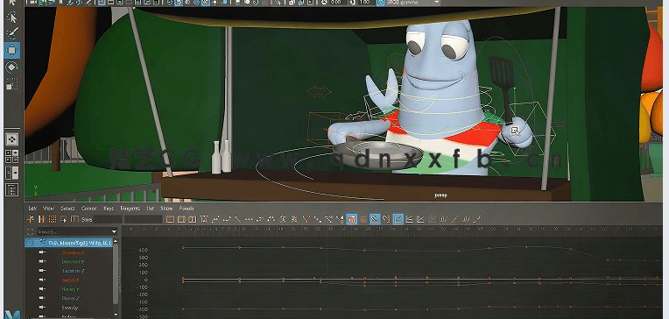Image resolution: width=669 pixels, height=319 pixels.
Task: Click Unify Tangents icon
Action: [x=317, y=219]
